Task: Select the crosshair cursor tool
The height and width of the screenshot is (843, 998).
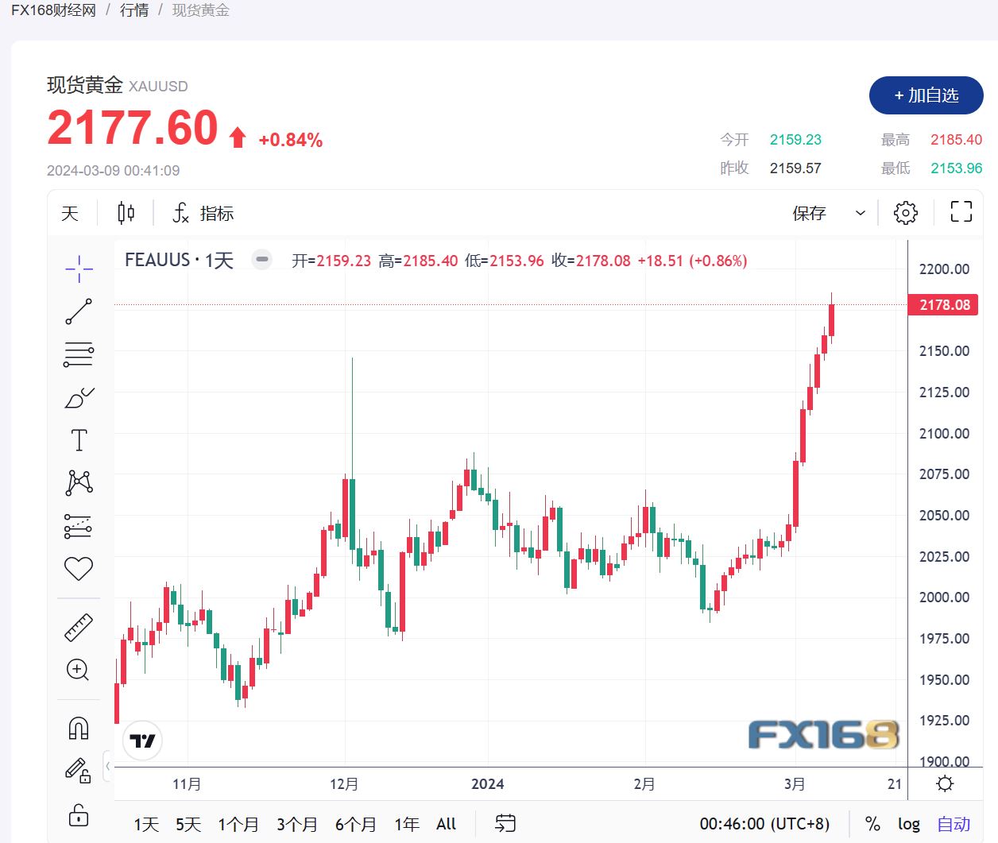Action: tap(78, 269)
